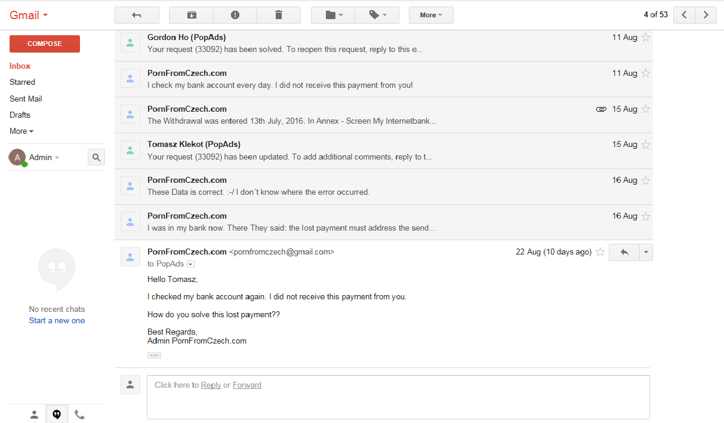Screen dimensions: 724x423
Task: Open the Sent Mail folder
Action: point(26,99)
